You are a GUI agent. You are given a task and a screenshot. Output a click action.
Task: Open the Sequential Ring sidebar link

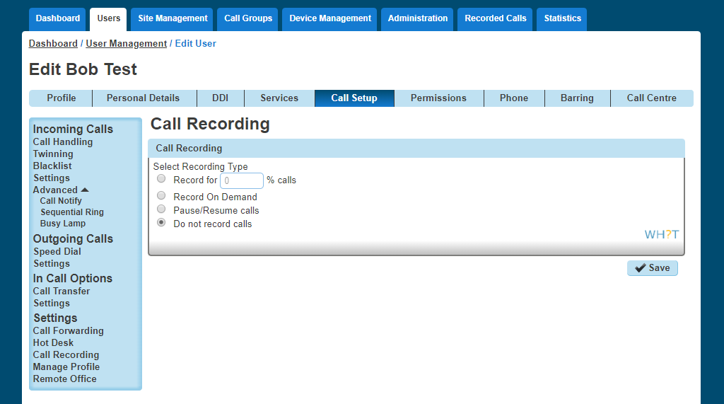click(x=72, y=212)
